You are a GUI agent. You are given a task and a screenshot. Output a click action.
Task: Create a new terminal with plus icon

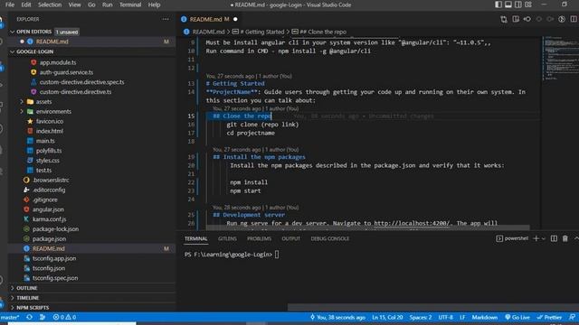536,238
